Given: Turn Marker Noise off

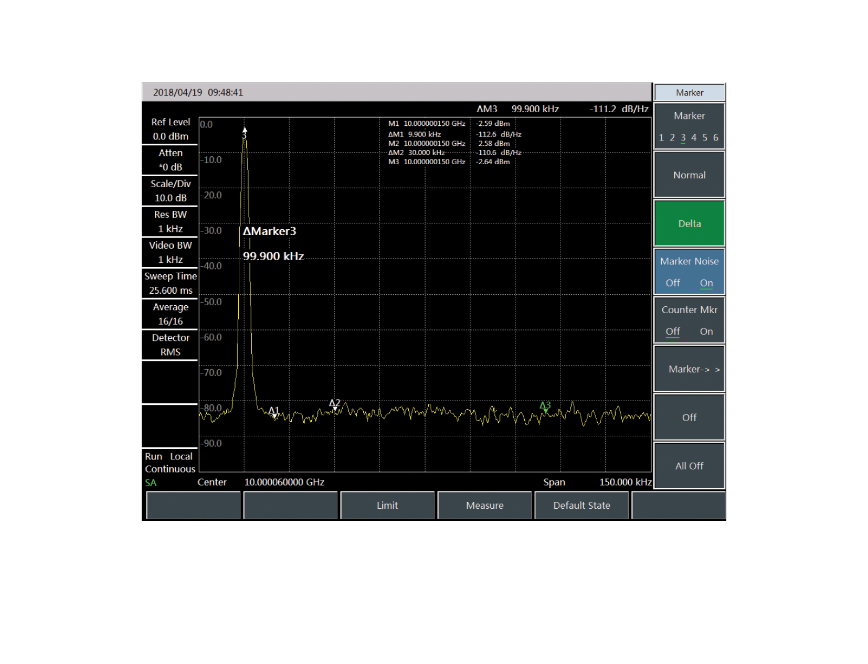Looking at the screenshot, I should point(673,283).
